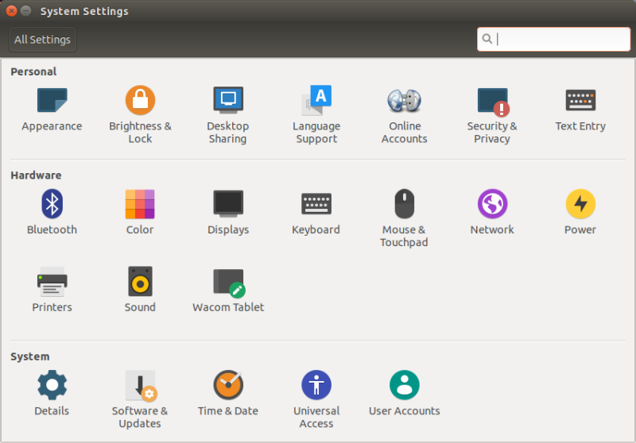Open Mouse & Touchpad settings
The width and height of the screenshot is (636, 443).
[404, 205]
